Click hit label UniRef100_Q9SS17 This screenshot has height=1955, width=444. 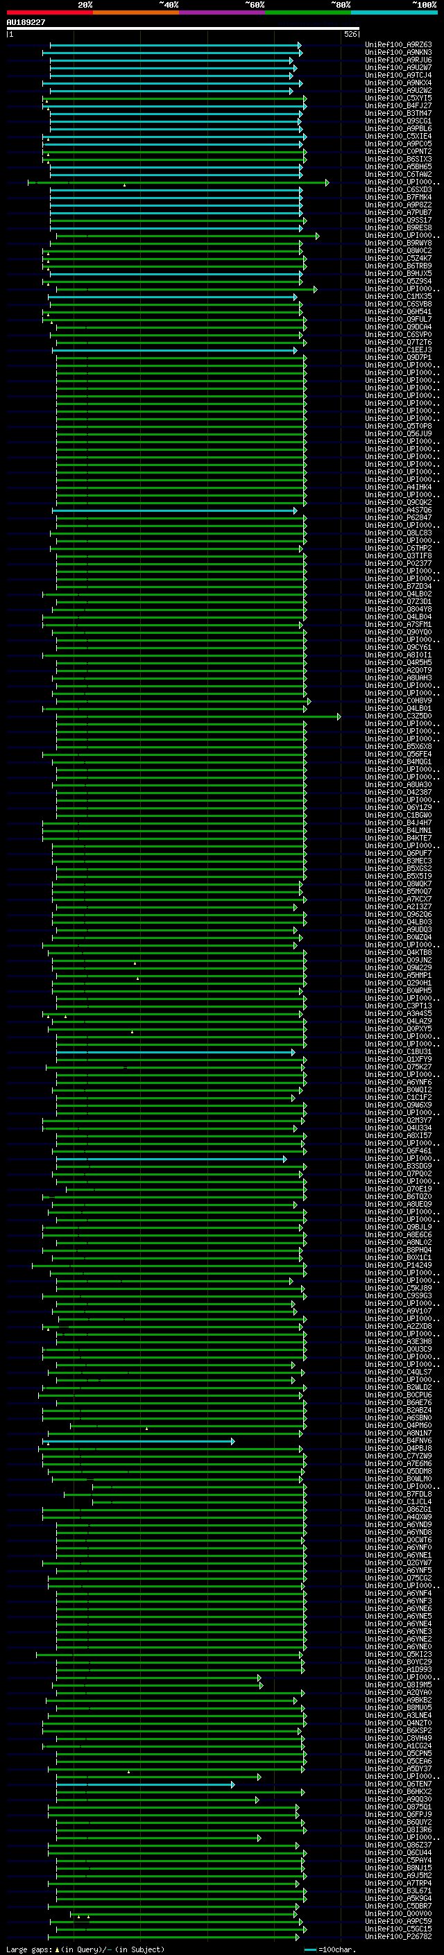point(398,220)
